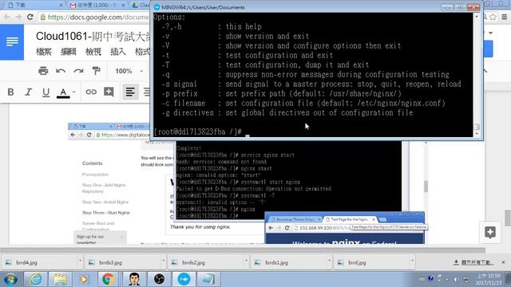Close the 下載 browser tab

point(61,6)
